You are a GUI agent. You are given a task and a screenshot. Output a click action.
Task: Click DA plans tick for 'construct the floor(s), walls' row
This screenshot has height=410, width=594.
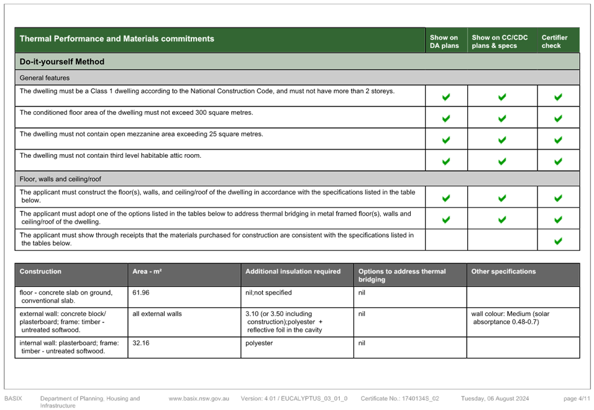(x=446, y=198)
